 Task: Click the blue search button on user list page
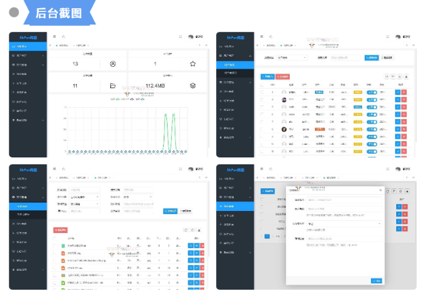pyautogui.click(x=372, y=58)
